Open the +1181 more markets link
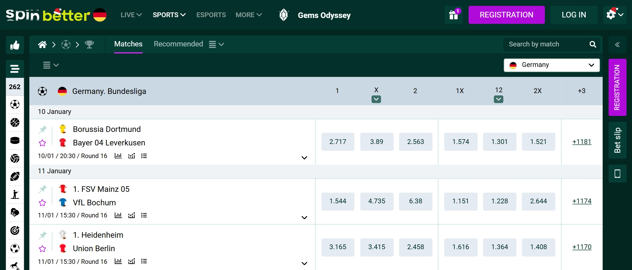Viewport: 632px width, 270px height. click(582, 142)
